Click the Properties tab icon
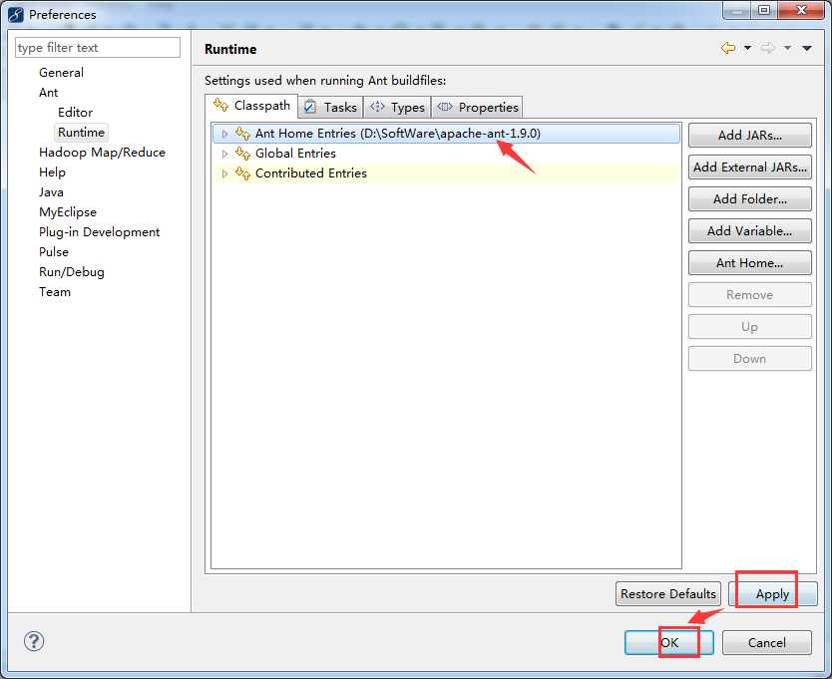This screenshot has width=832, height=679. click(445, 107)
